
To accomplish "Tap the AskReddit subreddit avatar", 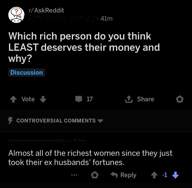I will (x=16, y=15).
